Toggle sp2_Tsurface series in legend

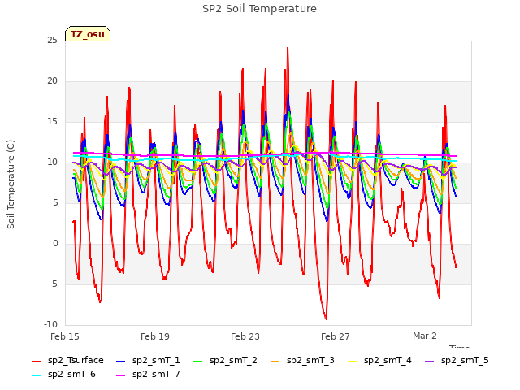67,361
